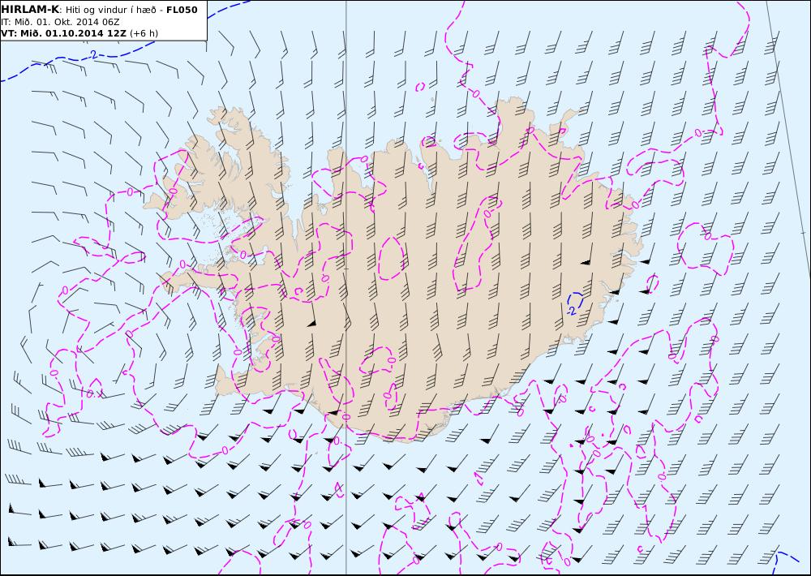Viewport: 811px width, 576px height.
Task: Click the HIRLAM-K model title text
Action: (31, 10)
